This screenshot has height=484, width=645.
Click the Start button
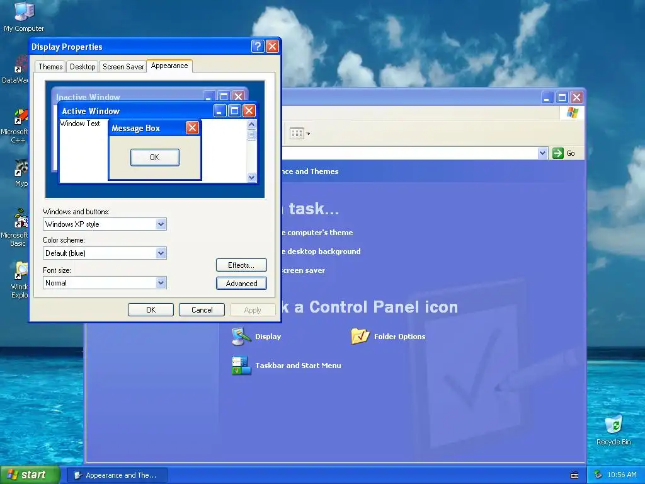(x=30, y=475)
